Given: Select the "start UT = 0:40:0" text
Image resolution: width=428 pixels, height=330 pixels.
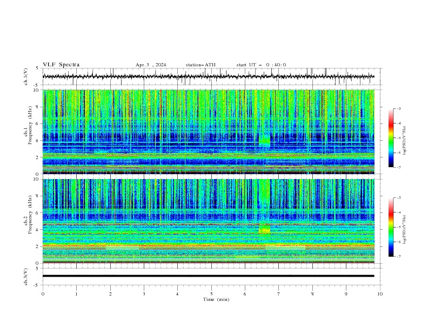Looking at the screenshot, I should [261, 65].
